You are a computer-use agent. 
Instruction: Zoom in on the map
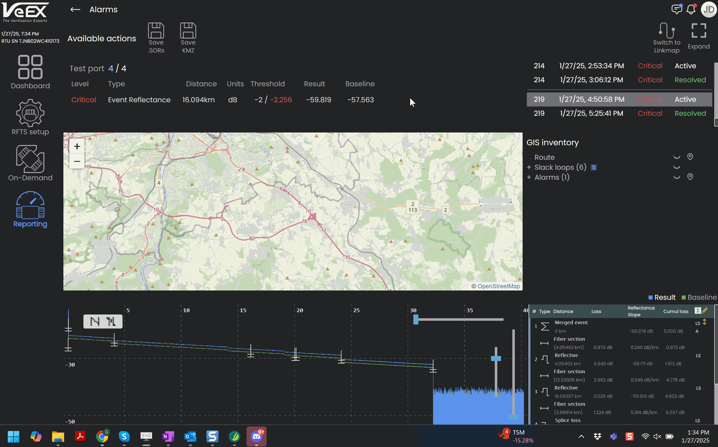point(77,146)
